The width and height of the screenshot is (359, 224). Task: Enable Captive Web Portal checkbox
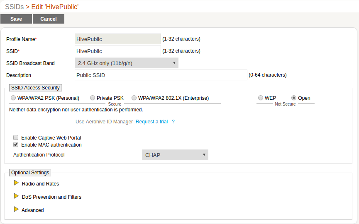(x=16, y=137)
